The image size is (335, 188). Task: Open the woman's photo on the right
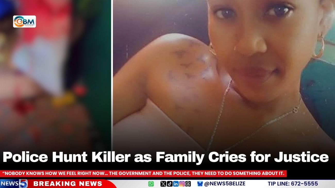[x=224, y=75]
